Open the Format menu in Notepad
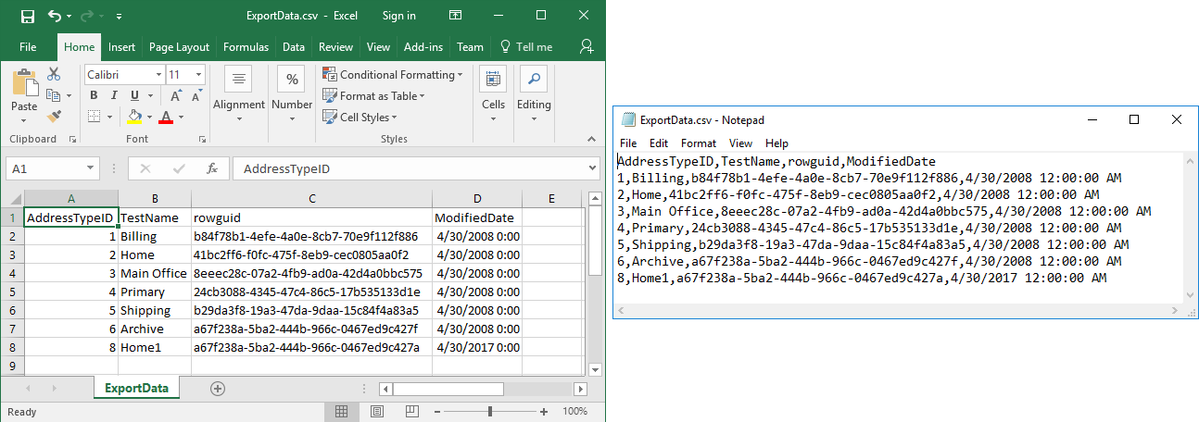 click(698, 143)
